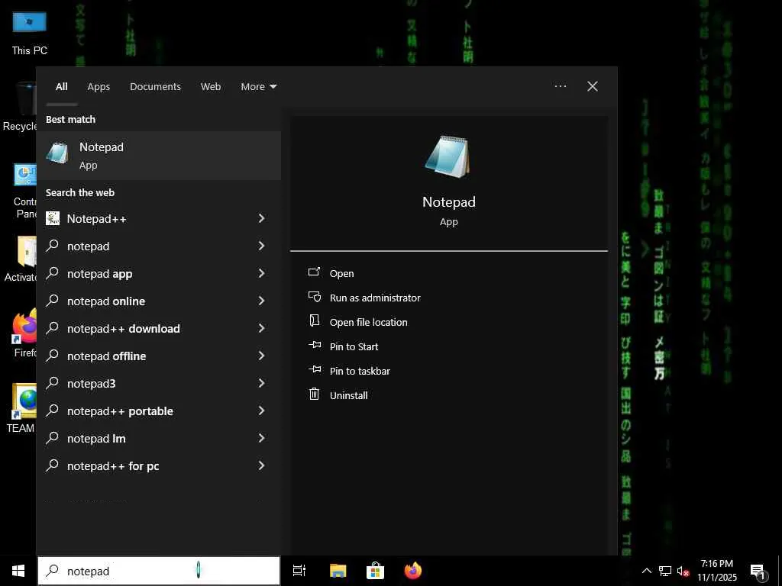
Task: Click the search magnifier in the taskbar box
Action: click(x=53, y=571)
